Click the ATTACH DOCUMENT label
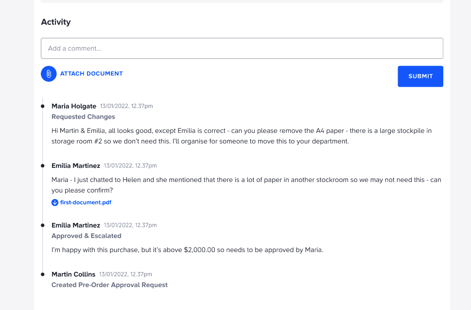Viewport: 471px width, 310px height. 91,73
